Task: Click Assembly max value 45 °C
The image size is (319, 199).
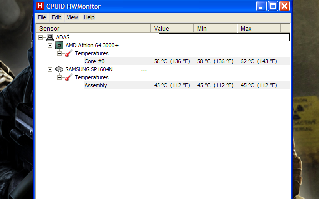Action: (259, 85)
